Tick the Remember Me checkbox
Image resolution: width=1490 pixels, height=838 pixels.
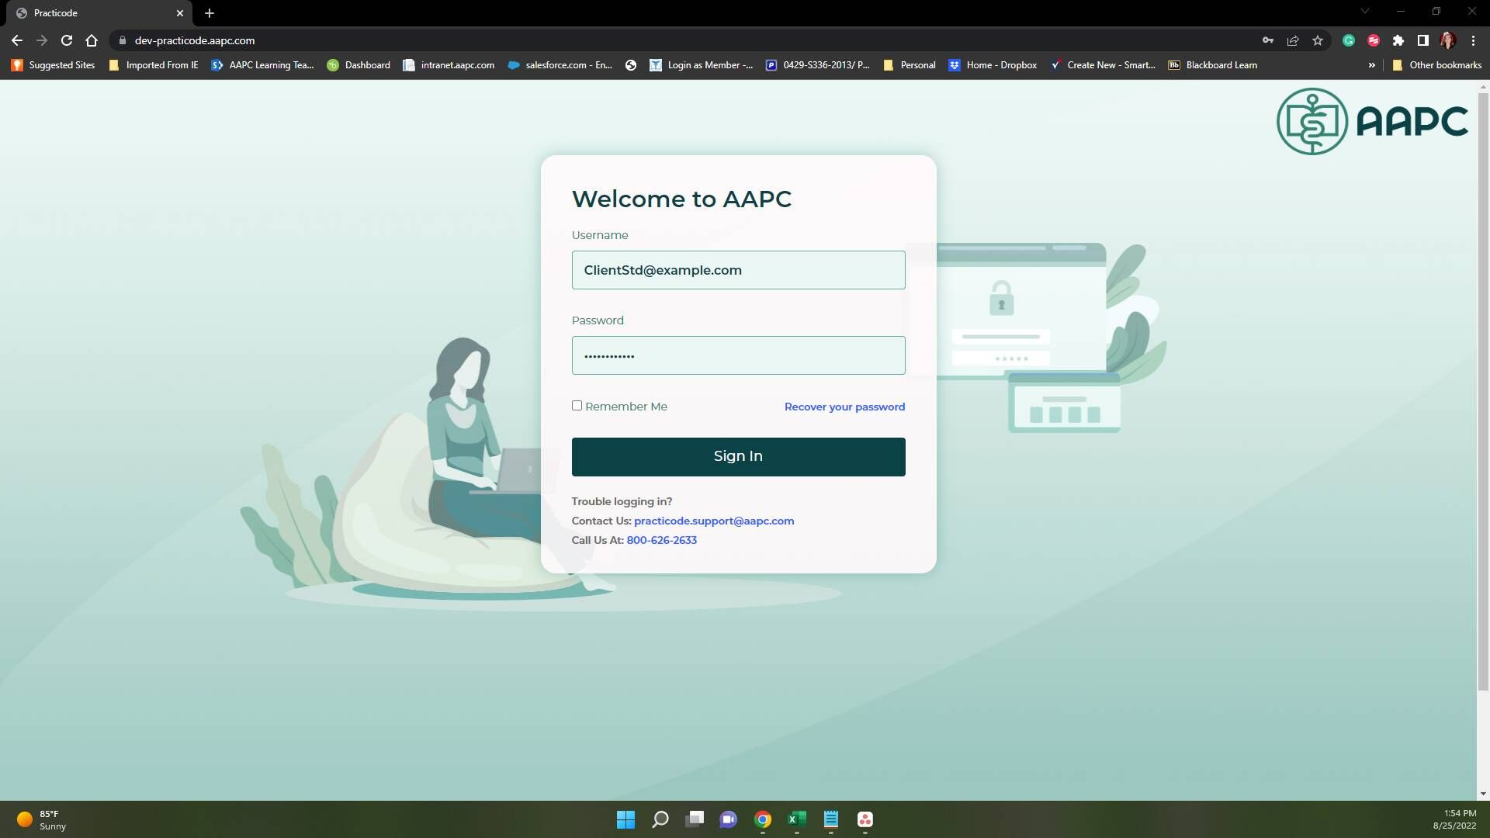(x=577, y=406)
